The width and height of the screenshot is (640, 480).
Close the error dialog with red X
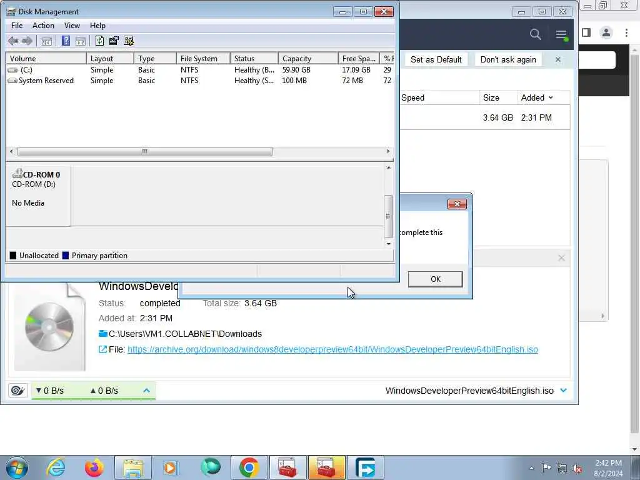coord(457,204)
